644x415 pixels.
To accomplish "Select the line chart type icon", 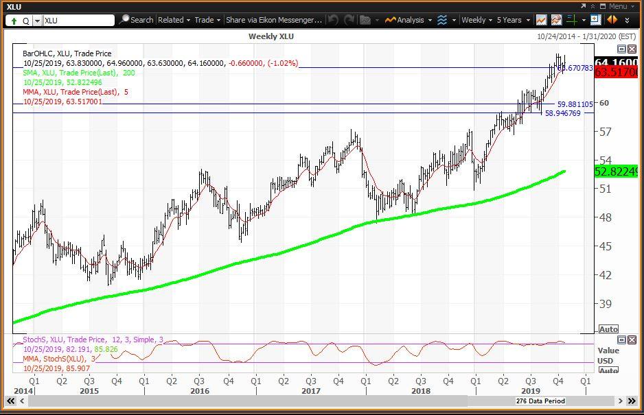I will [x=541, y=20].
